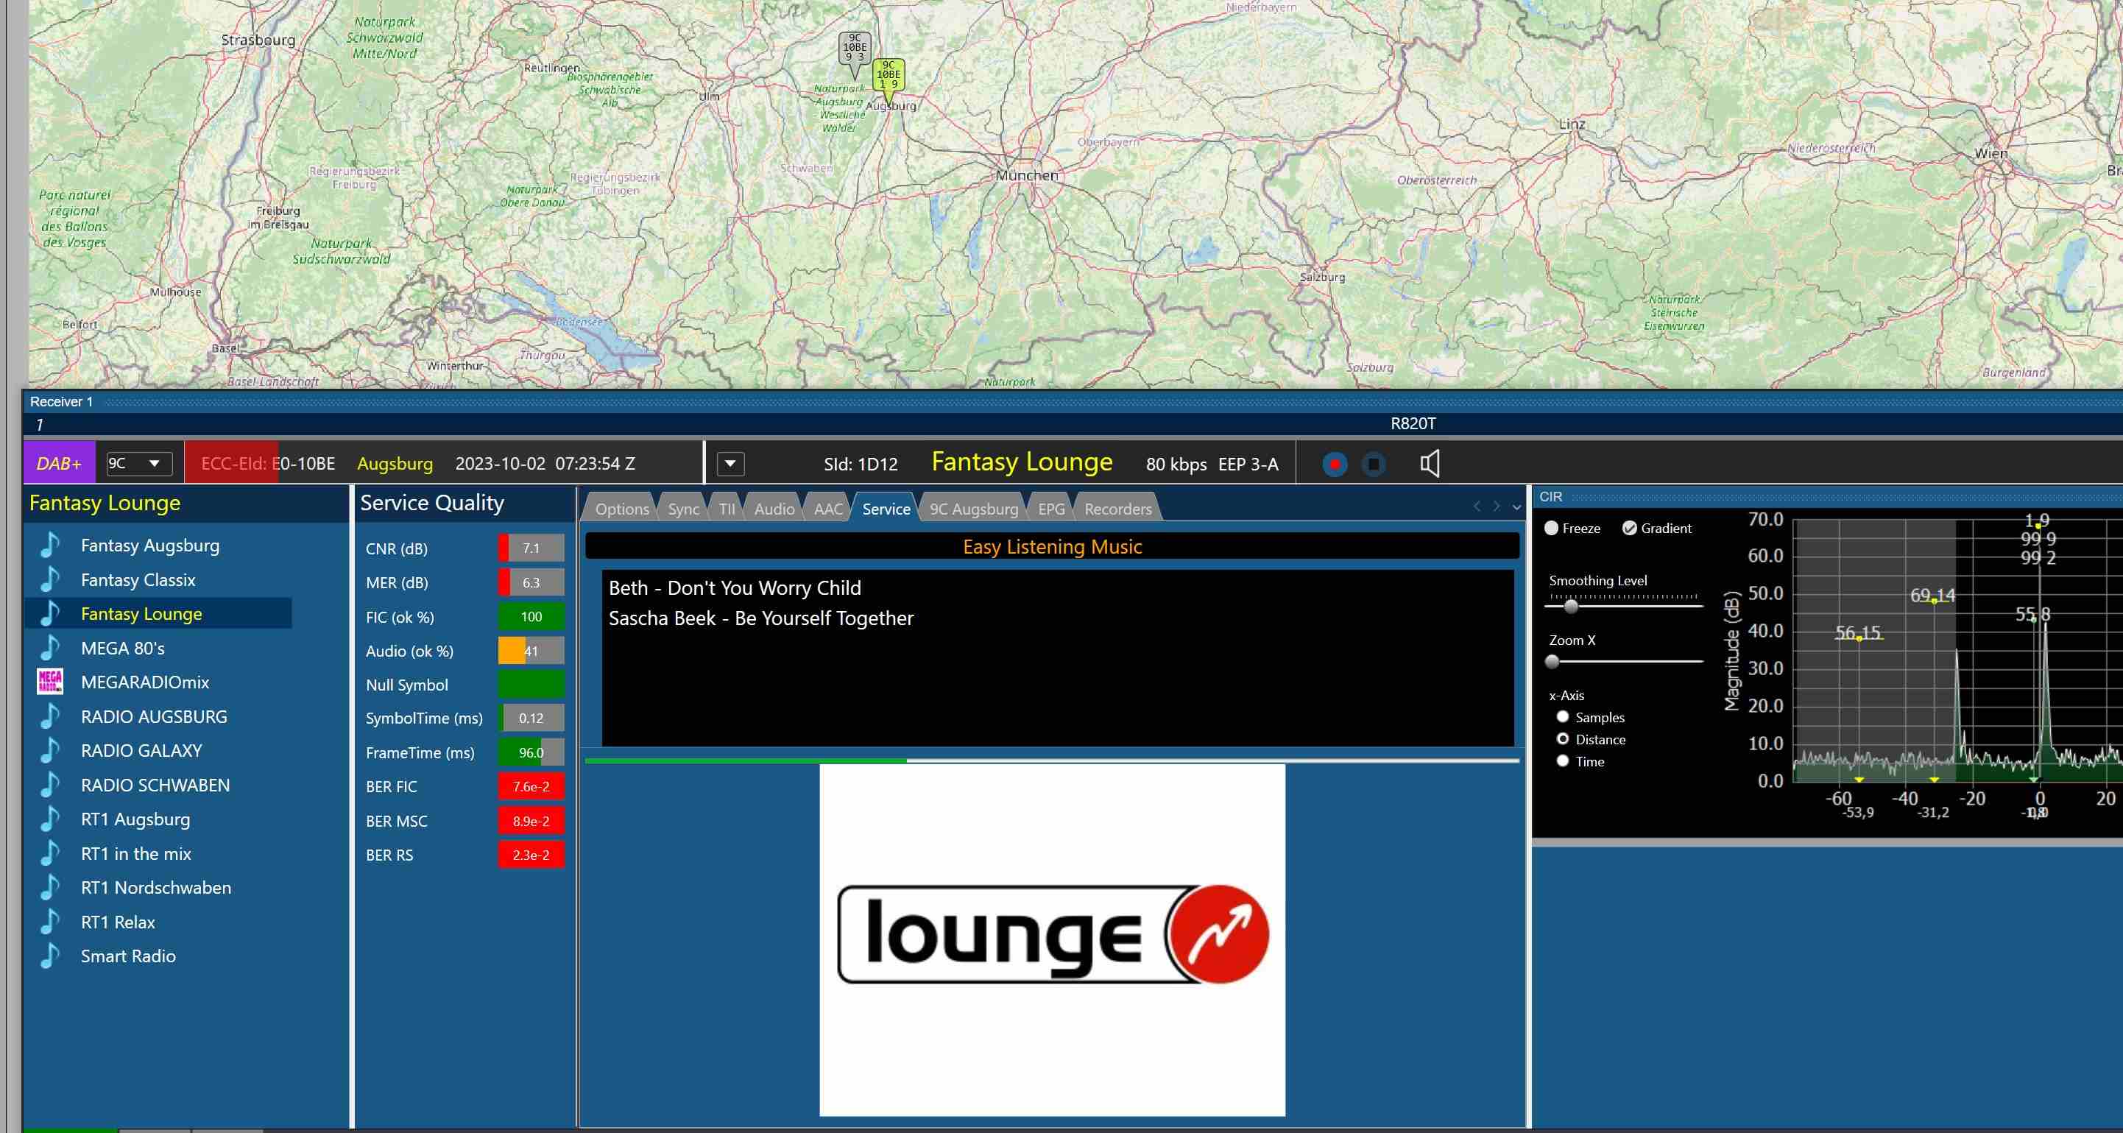
Task: Switch to the Options tab
Action: click(622, 509)
